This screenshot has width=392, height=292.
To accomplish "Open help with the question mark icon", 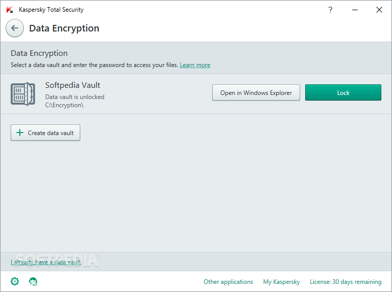I will [330, 10].
